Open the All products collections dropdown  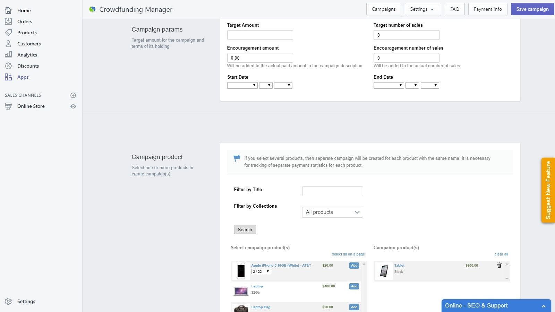(332, 212)
